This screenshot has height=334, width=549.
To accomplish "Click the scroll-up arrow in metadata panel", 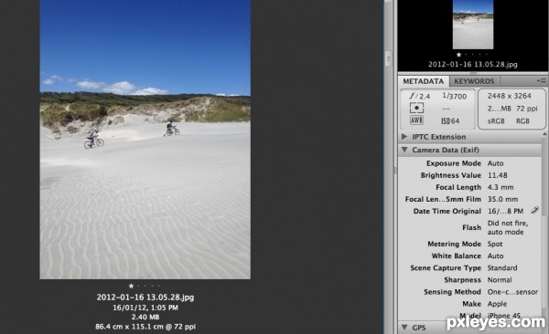I will tap(544, 134).
